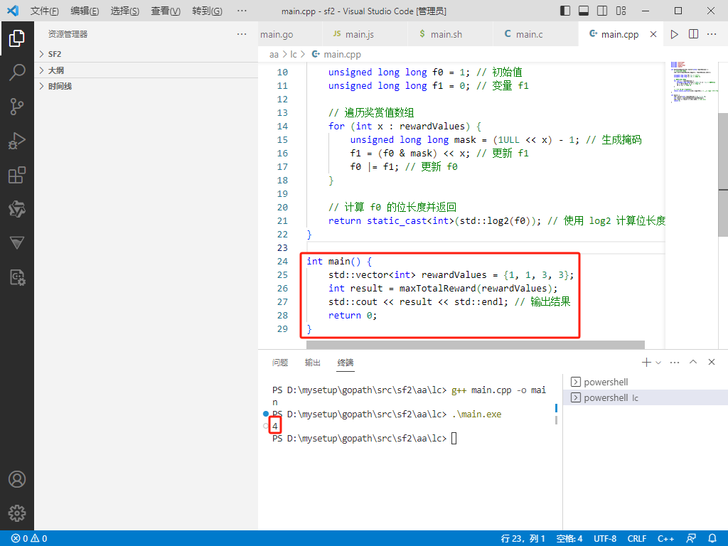Close the terminal panel
This screenshot has height=546, width=728.
tap(712, 362)
